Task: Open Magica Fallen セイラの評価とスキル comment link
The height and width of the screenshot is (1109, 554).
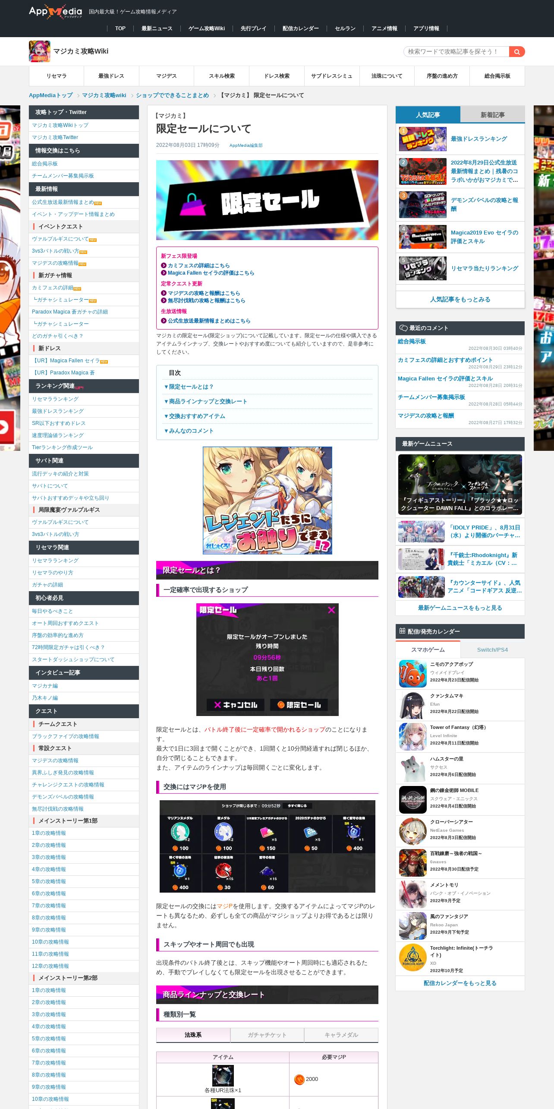Action: click(x=445, y=378)
